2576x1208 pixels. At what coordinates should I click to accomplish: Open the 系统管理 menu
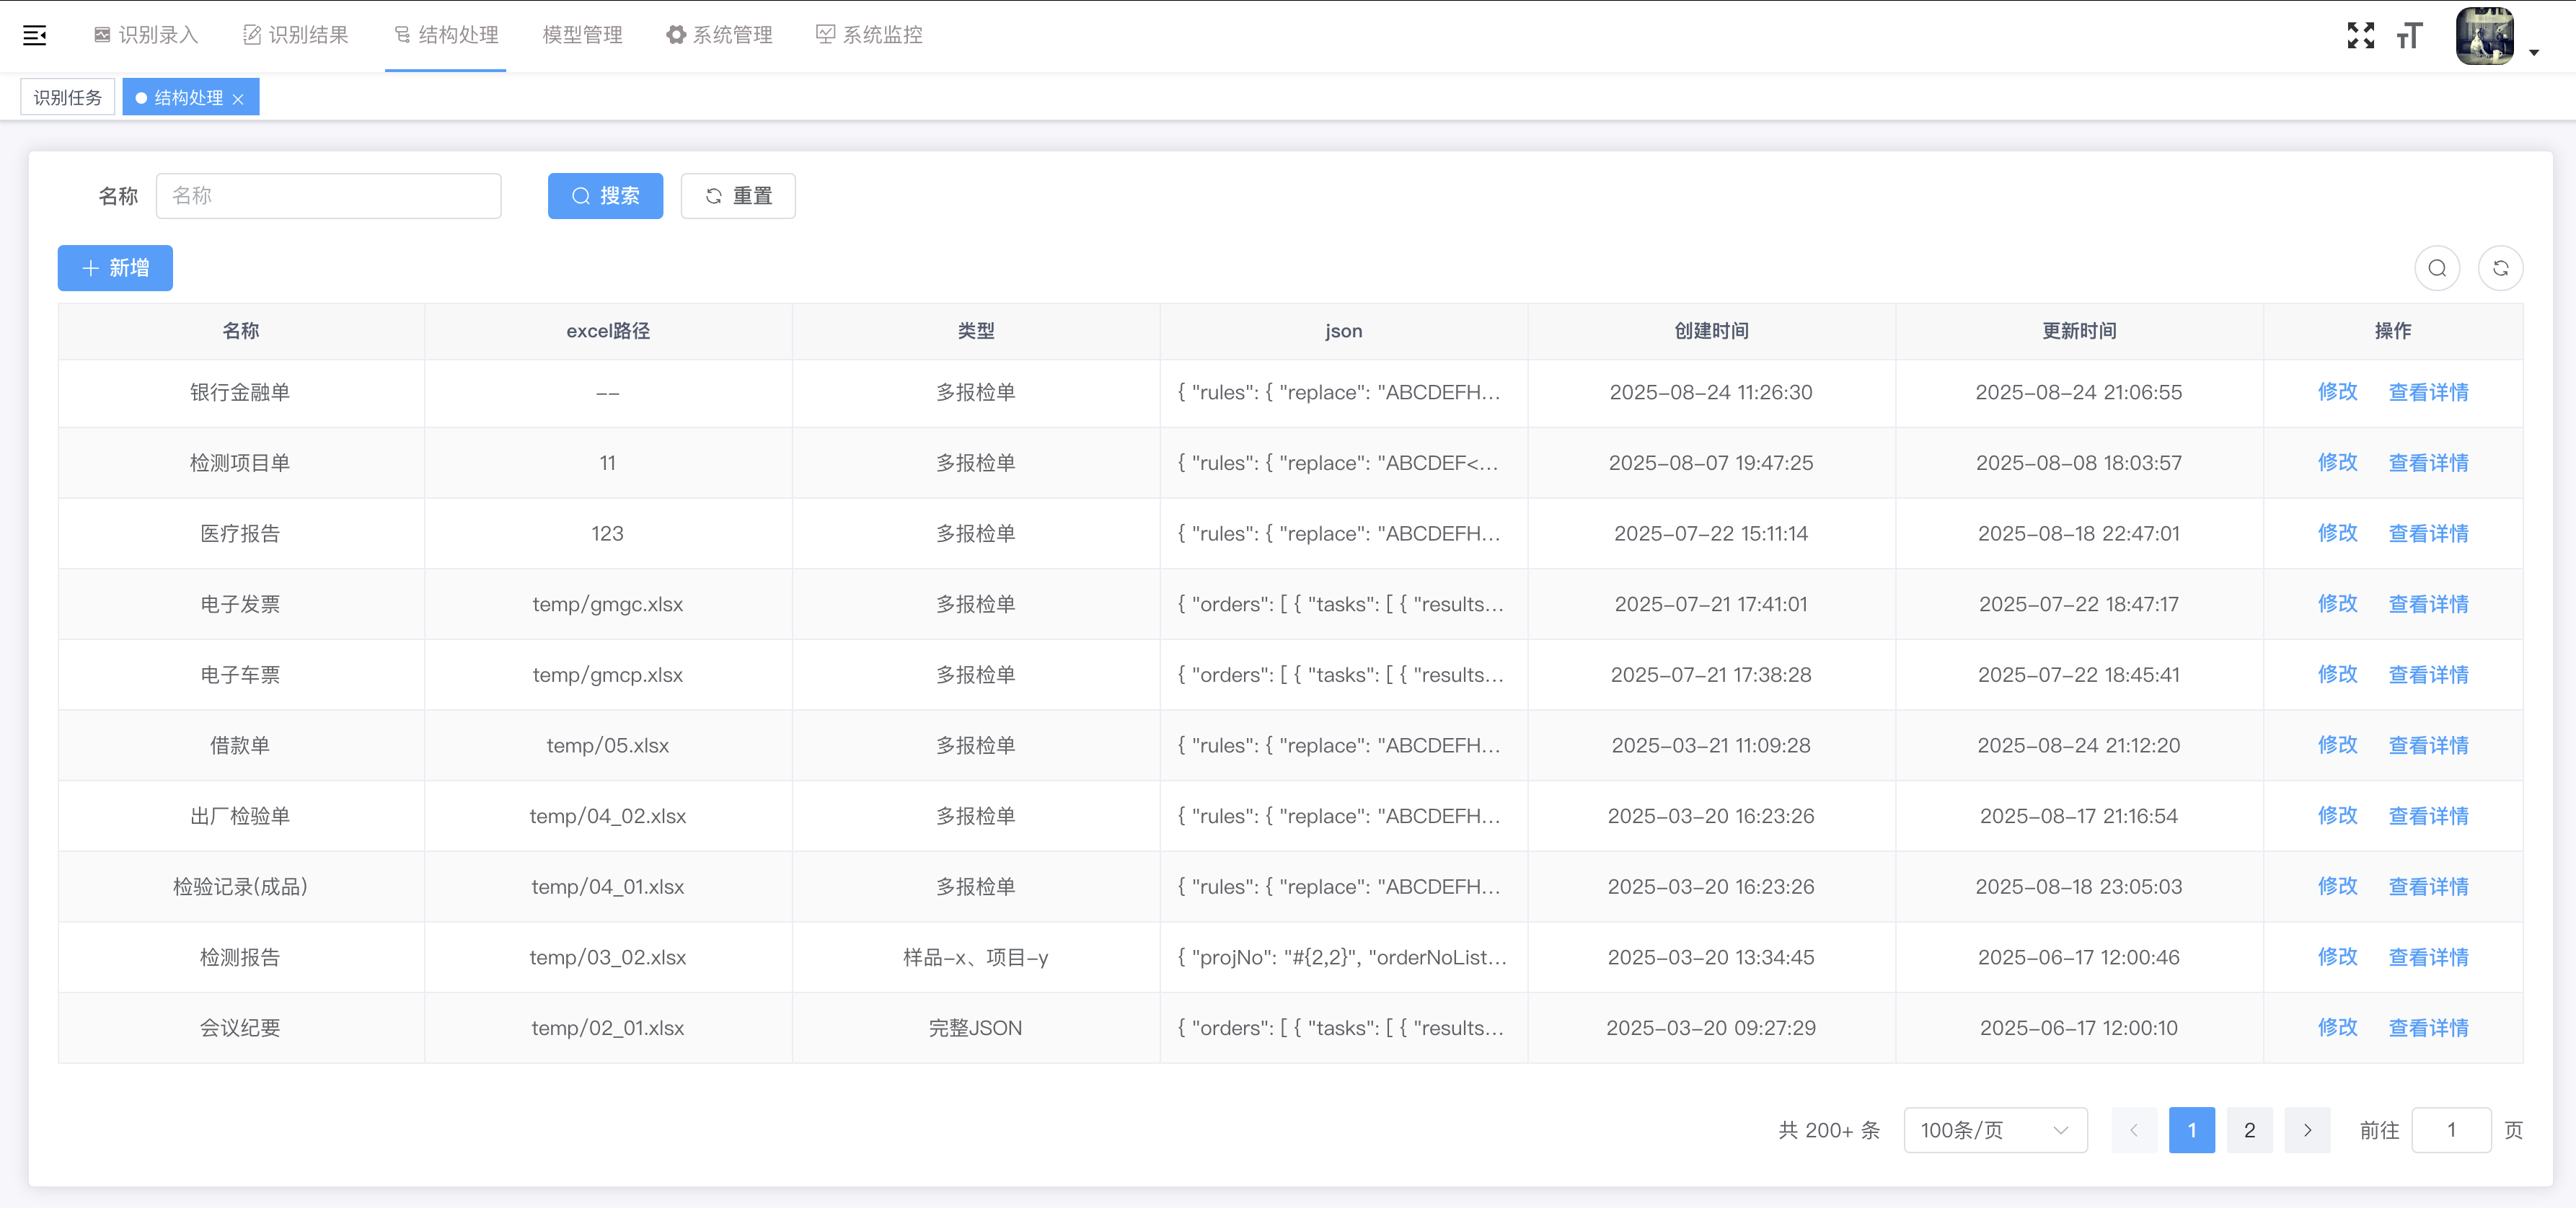point(720,35)
